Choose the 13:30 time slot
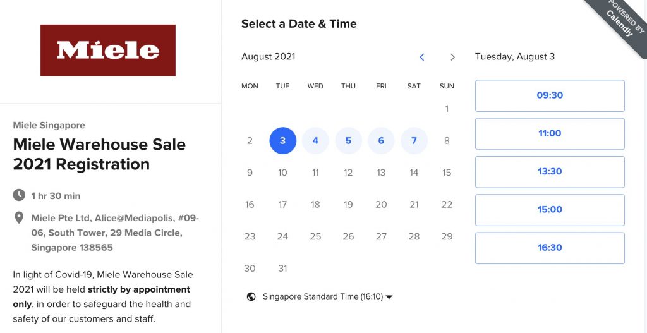 pos(550,172)
